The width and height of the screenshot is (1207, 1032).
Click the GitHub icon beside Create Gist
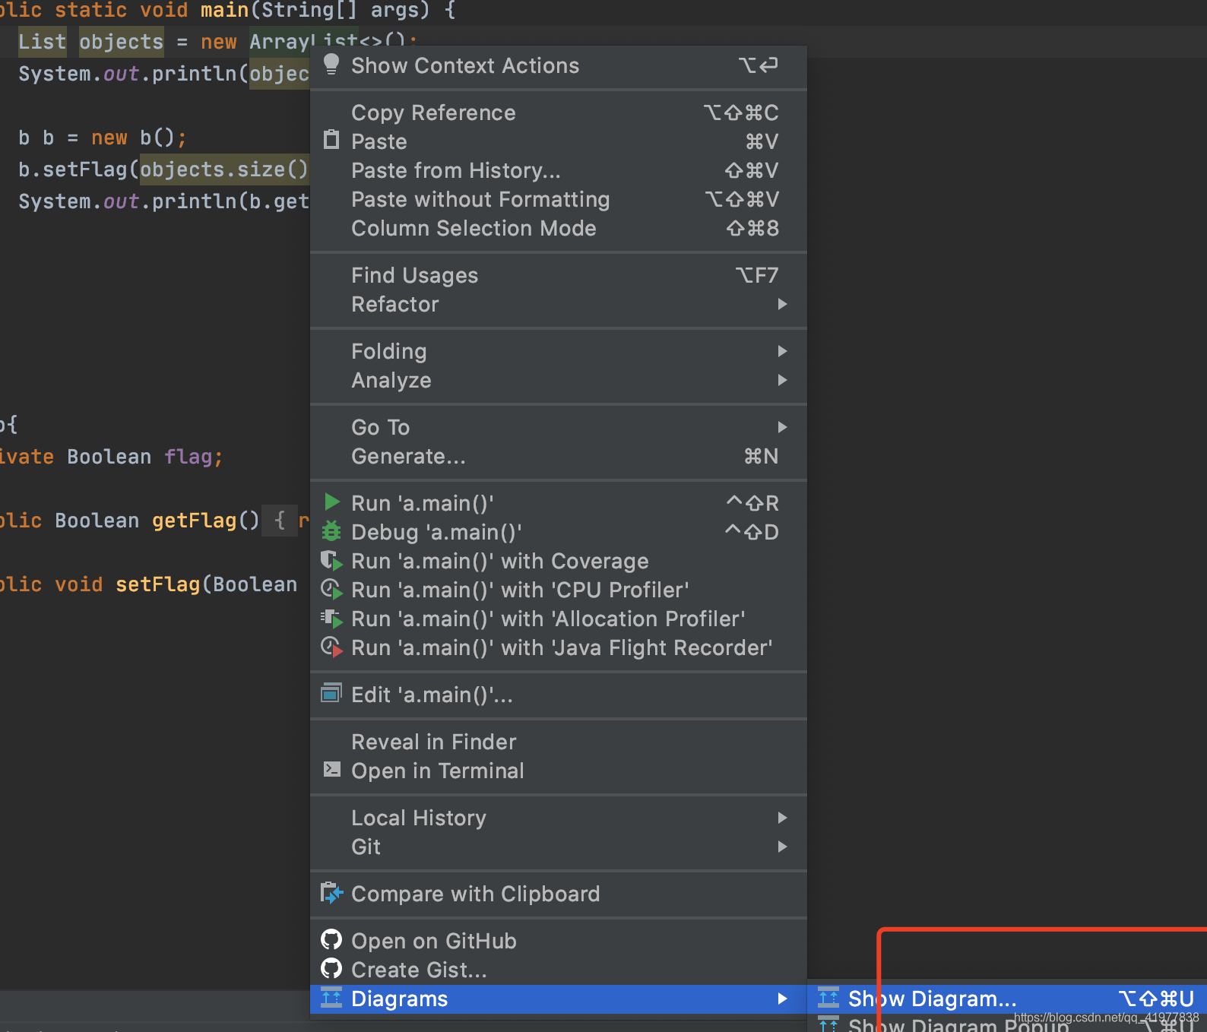click(331, 969)
